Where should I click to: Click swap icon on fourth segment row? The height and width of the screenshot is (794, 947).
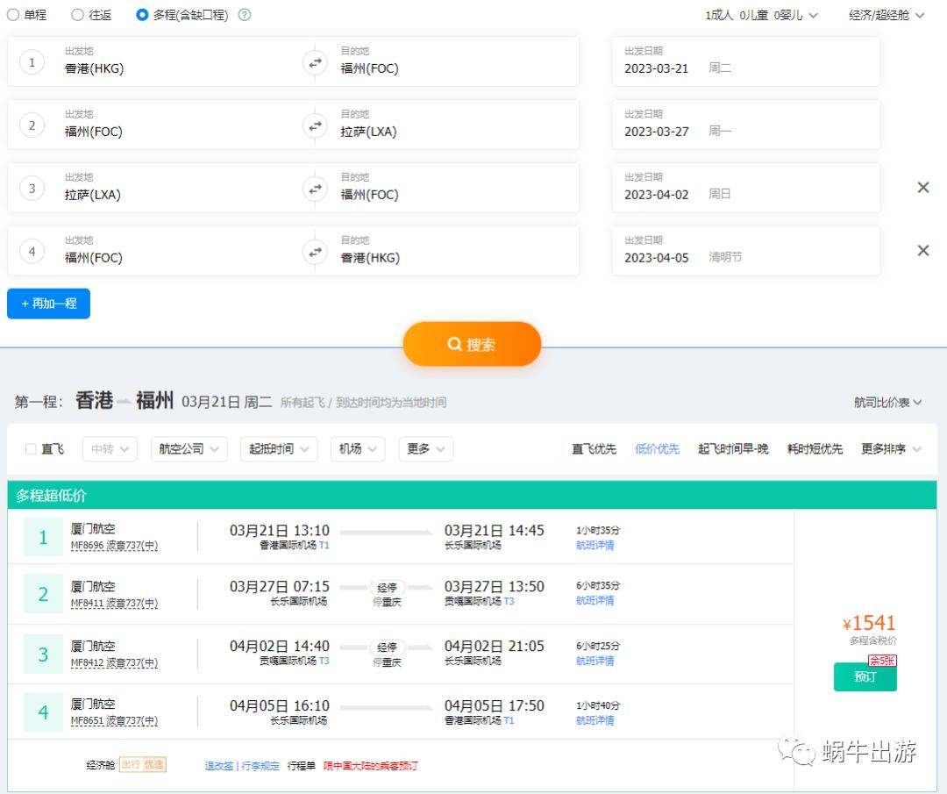click(x=314, y=252)
